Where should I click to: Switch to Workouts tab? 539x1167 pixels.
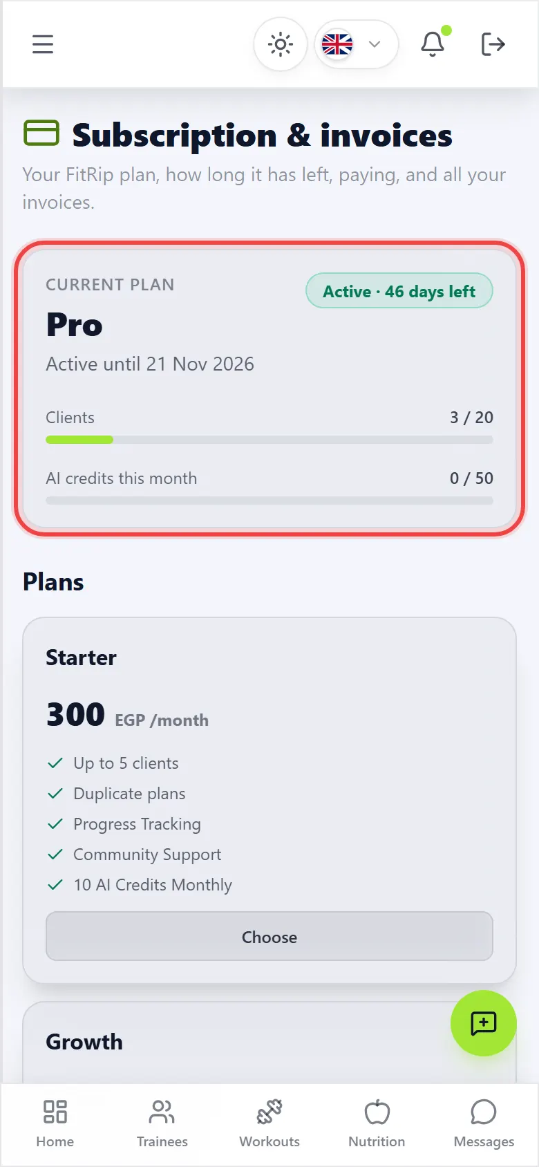coord(269,1124)
